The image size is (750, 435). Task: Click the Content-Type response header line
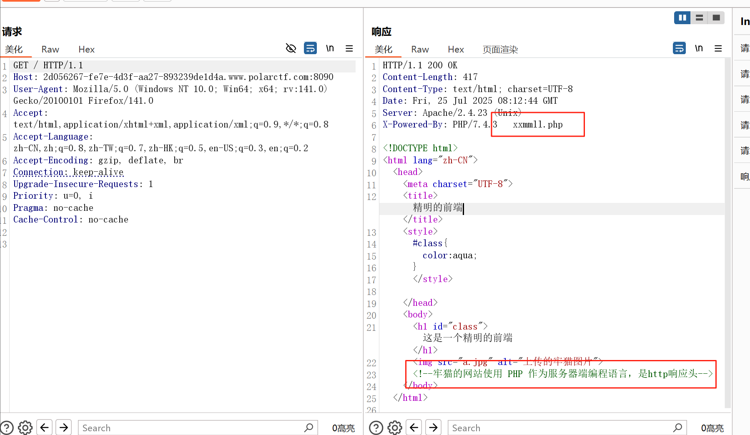tap(478, 89)
